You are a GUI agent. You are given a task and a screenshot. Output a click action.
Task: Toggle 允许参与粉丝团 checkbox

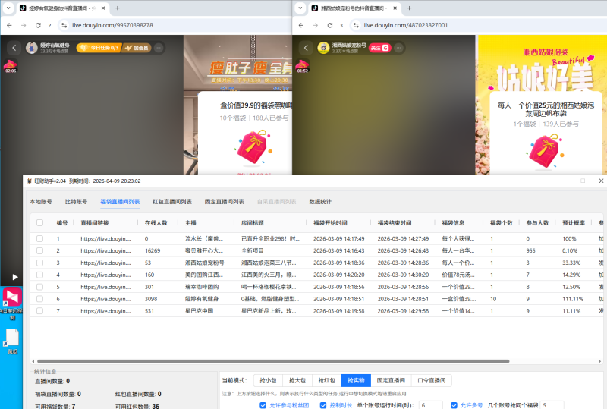[263, 405]
